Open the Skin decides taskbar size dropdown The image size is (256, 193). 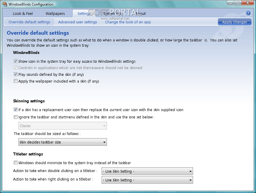point(62,142)
